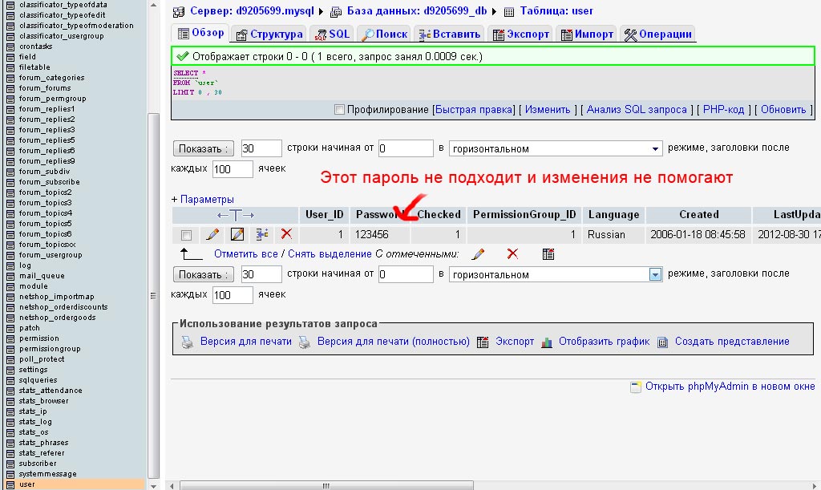Click the 'Отобразить график' chart icon
Viewport: 821px width, 490px height.
point(547,342)
